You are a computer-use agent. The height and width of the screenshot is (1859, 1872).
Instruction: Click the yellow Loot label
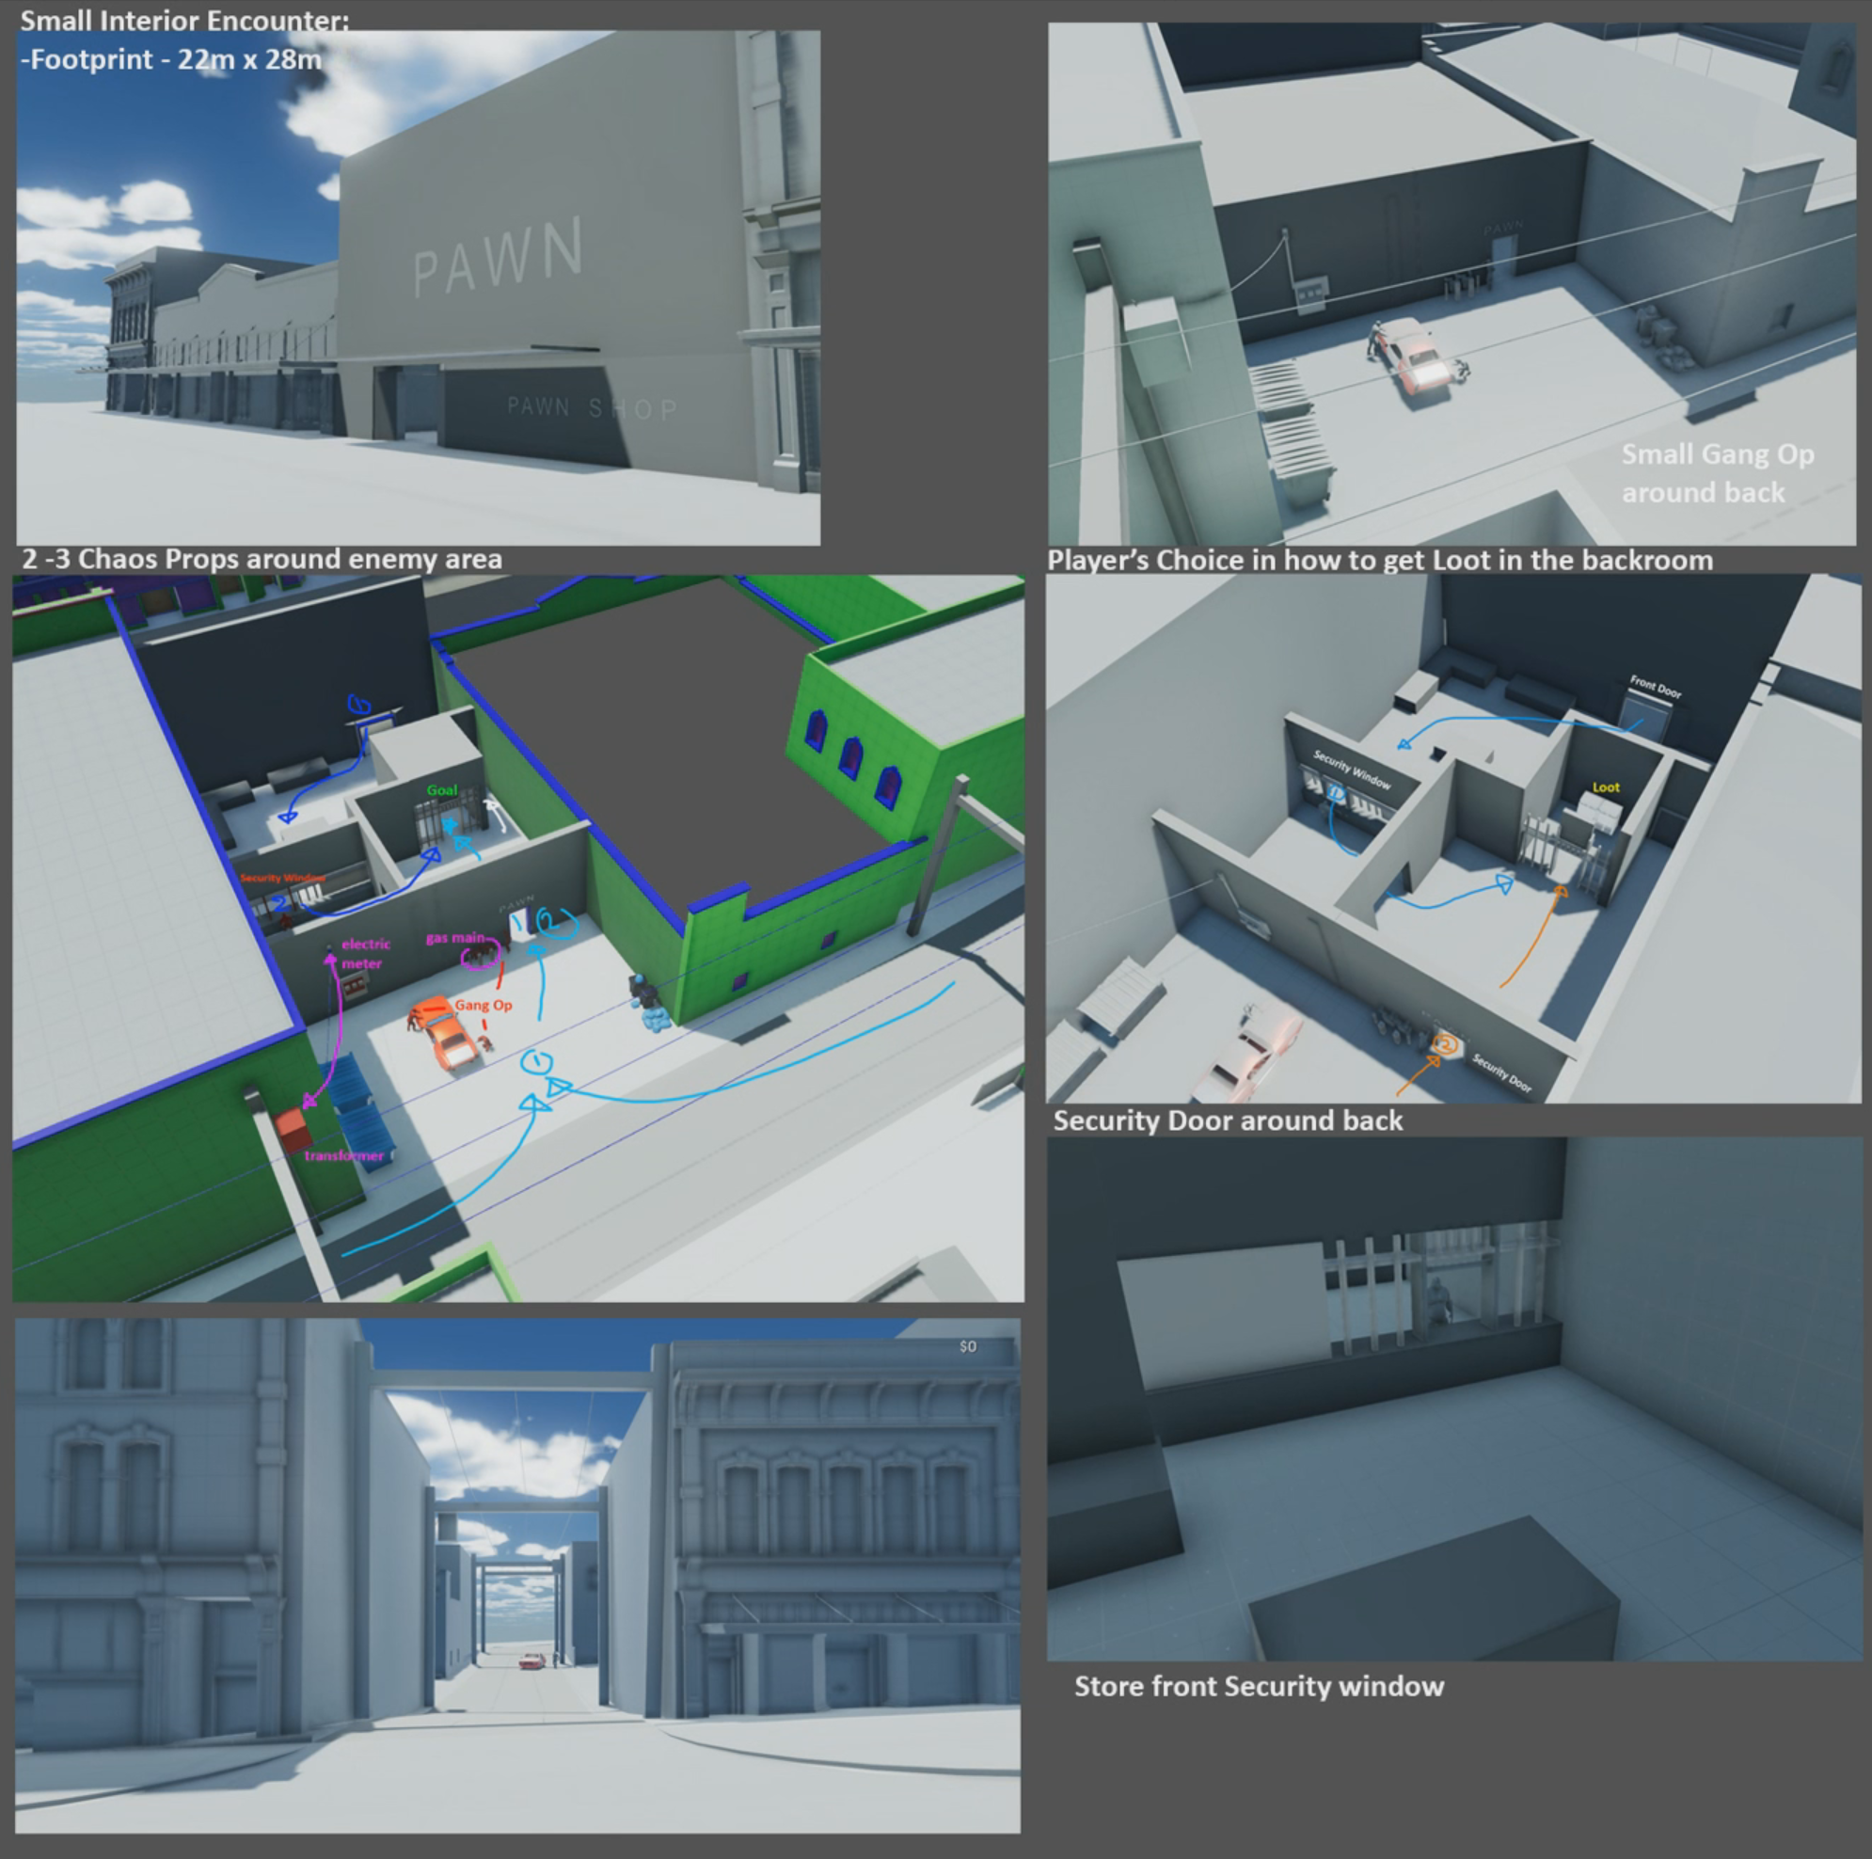pyautogui.click(x=1606, y=787)
